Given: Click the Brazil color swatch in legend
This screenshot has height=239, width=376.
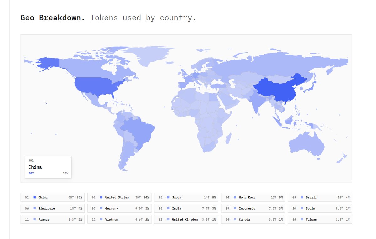Looking at the screenshot, I should (x=302, y=197).
